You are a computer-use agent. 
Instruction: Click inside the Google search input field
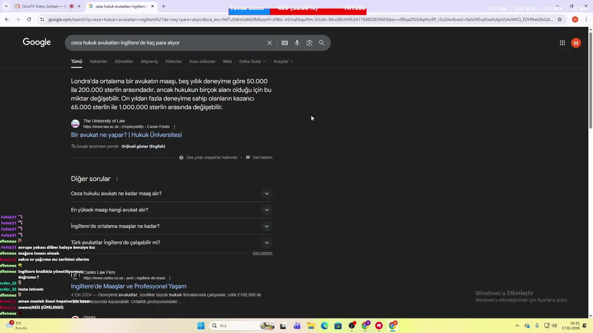click(x=167, y=43)
